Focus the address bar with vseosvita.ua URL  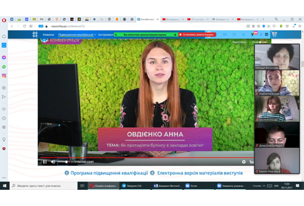click(68, 26)
